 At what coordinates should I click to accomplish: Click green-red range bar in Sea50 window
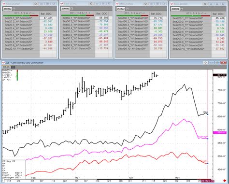pyautogui.click(x=77, y=15)
